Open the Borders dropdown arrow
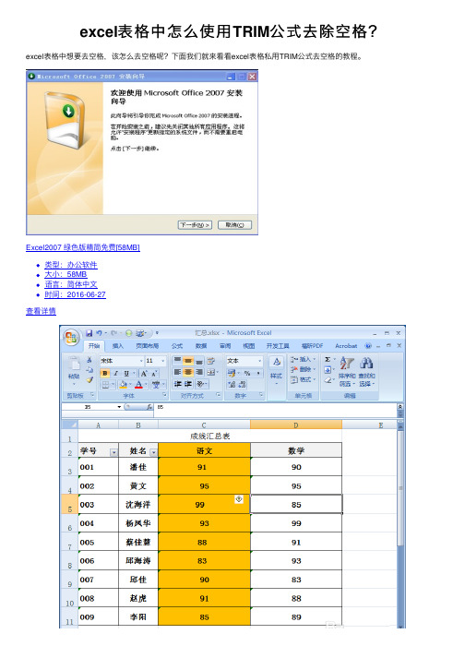 pos(113,385)
